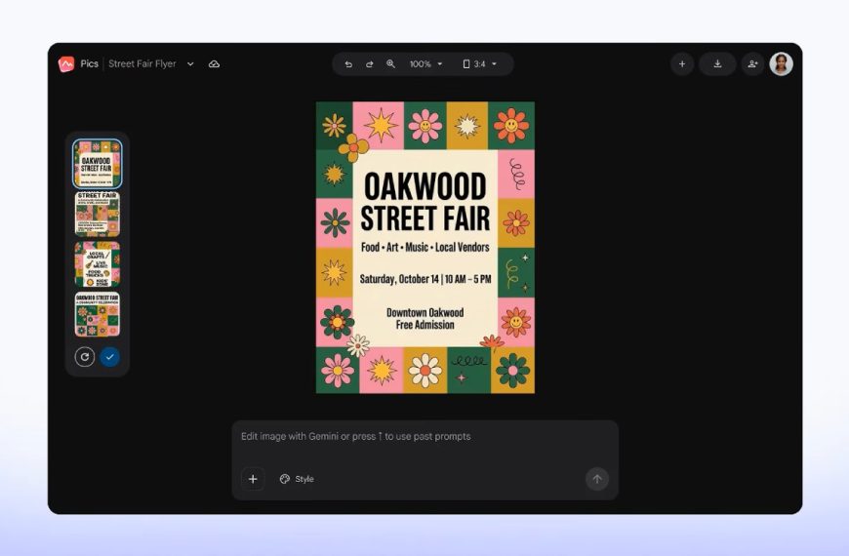Open the Street Fair Flyer title dropdown
The width and height of the screenshot is (849, 556).
[x=190, y=63]
